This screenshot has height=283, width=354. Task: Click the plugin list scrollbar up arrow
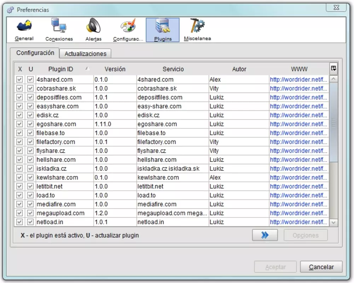point(333,79)
